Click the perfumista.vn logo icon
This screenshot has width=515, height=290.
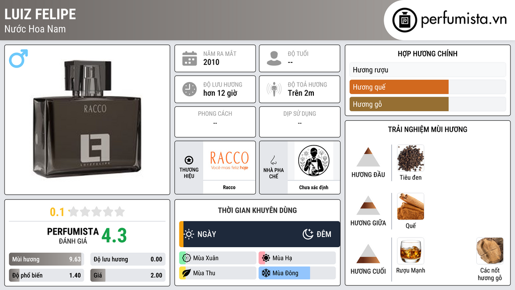[x=404, y=20]
